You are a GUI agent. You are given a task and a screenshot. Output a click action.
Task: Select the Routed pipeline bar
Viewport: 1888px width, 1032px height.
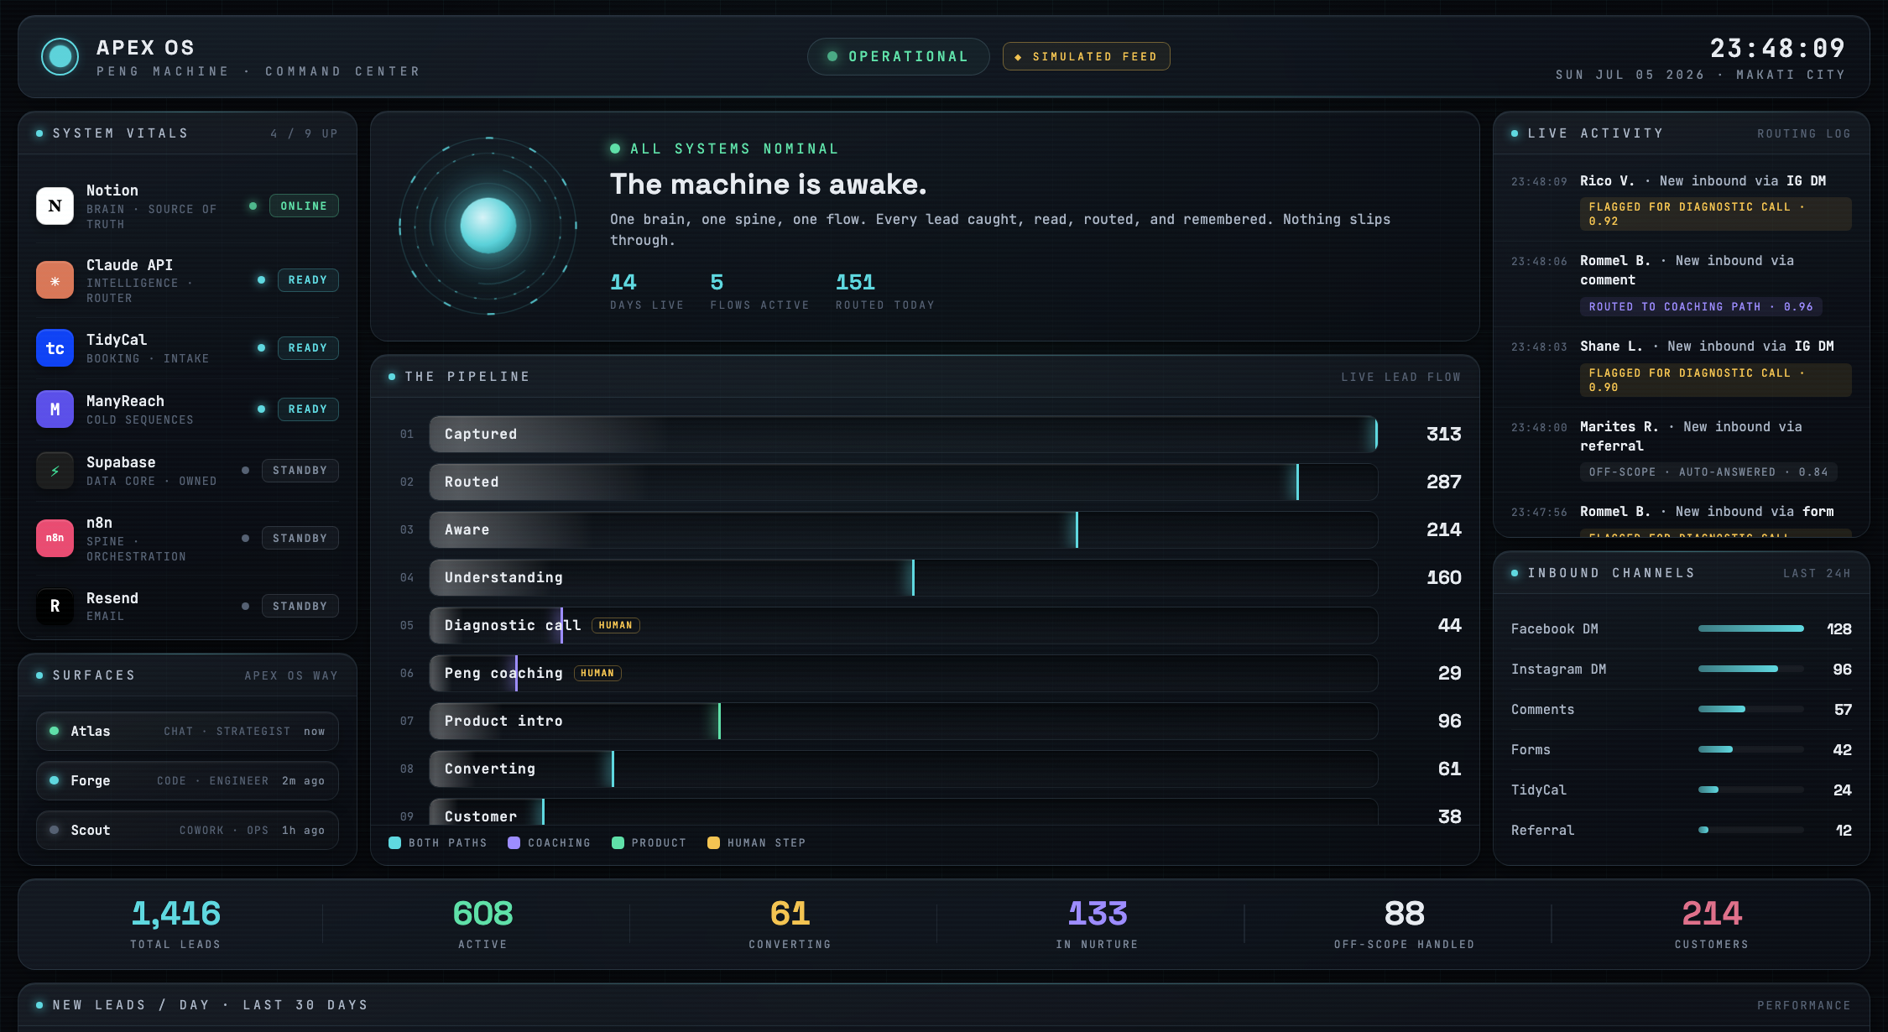coord(904,482)
